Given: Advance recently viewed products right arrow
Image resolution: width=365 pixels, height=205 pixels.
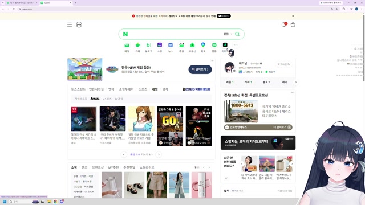Looking at the screenshot, I should pyautogui.click(x=291, y=163).
